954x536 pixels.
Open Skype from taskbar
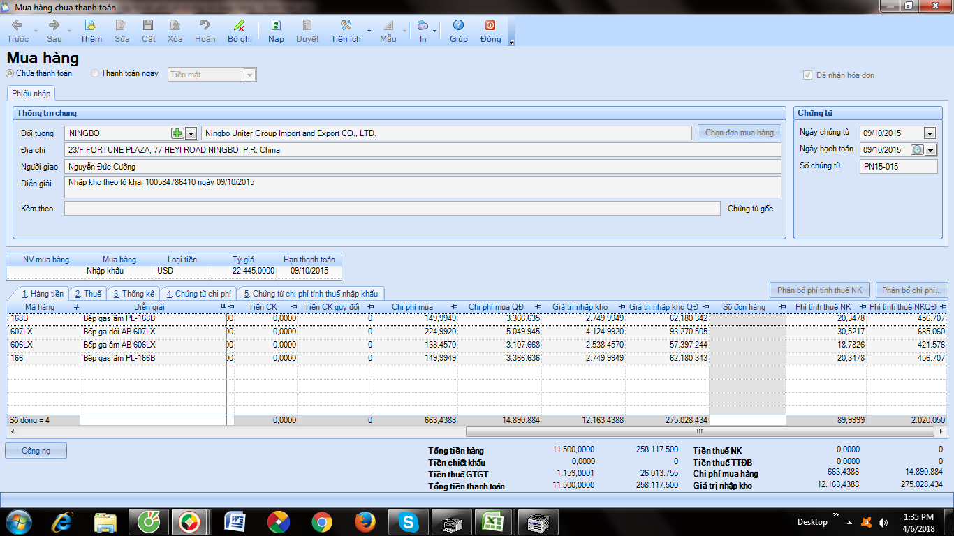pyautogui.click(x=407, y=521)
